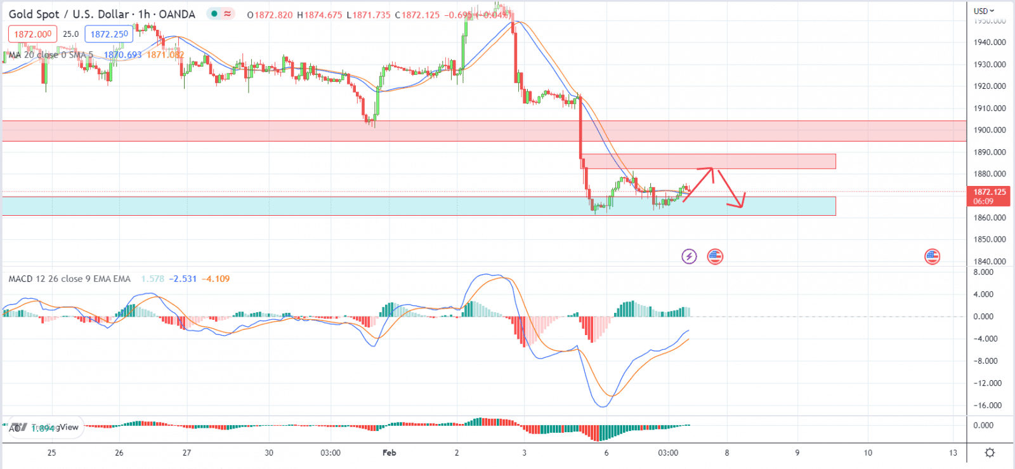The height and width of the screenshot is (469, 1015).
Task: Select the MA 20 close indicator legend
Action: 51,55
